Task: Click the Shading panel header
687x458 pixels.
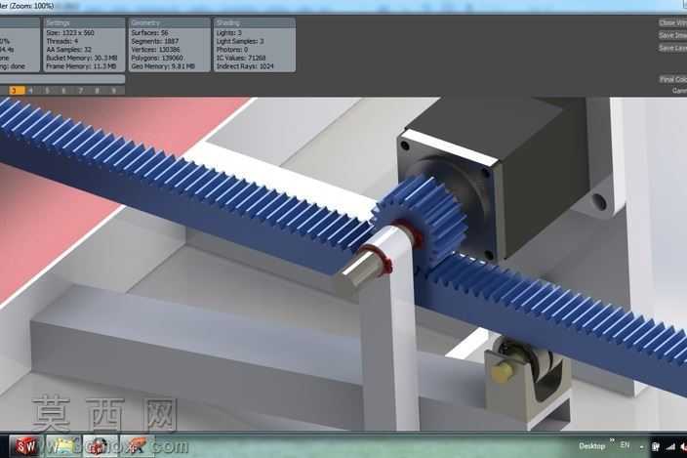Action: (x=255, y=22)
